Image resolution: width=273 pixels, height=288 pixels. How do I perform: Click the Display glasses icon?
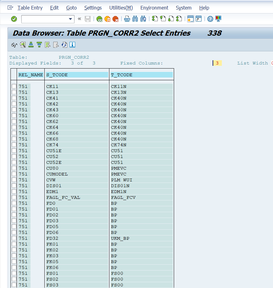[14, 45]
